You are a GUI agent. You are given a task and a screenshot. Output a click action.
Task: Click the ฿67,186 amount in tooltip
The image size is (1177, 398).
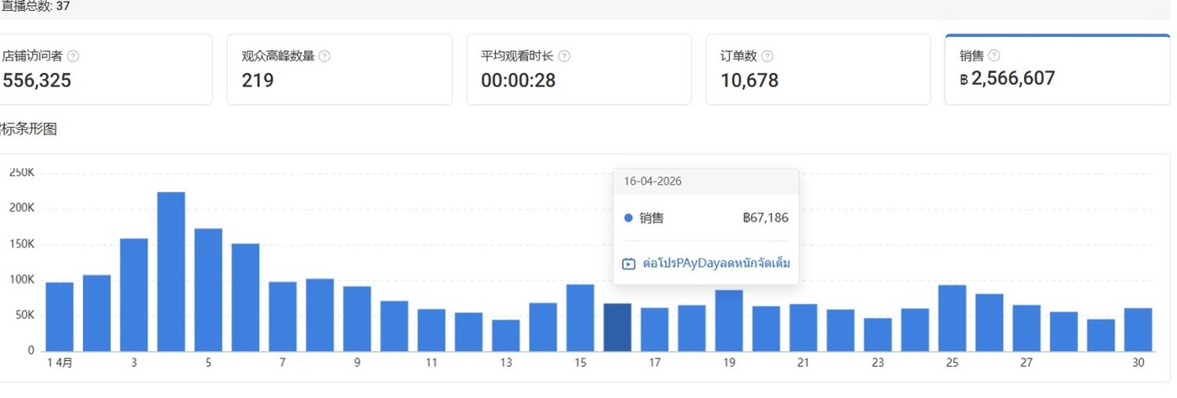[765, 218]
